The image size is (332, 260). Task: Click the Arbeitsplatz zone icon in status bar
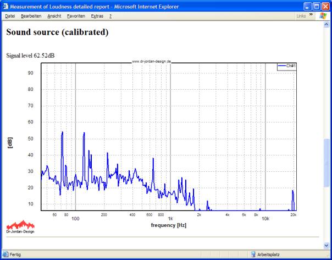coord(253,254)
